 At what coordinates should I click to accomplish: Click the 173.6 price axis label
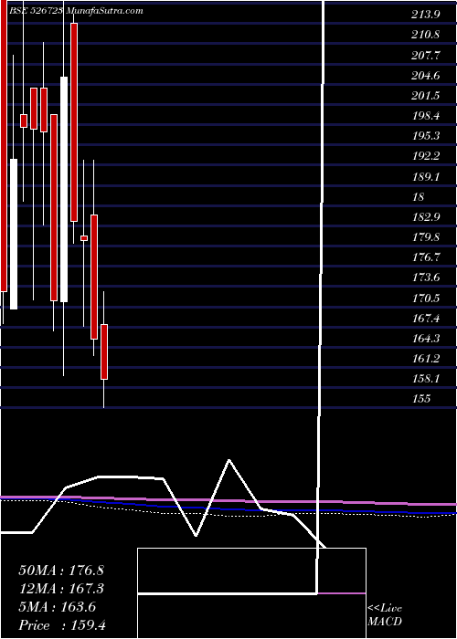click(x=426, y=278)
